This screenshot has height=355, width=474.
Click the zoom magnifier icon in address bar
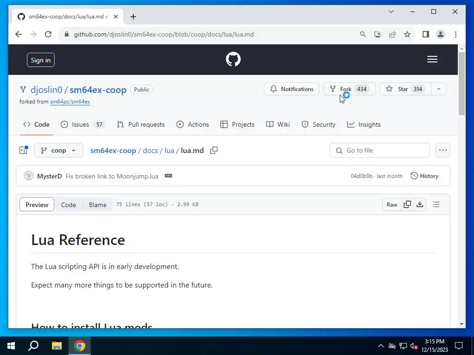[363, 34]
